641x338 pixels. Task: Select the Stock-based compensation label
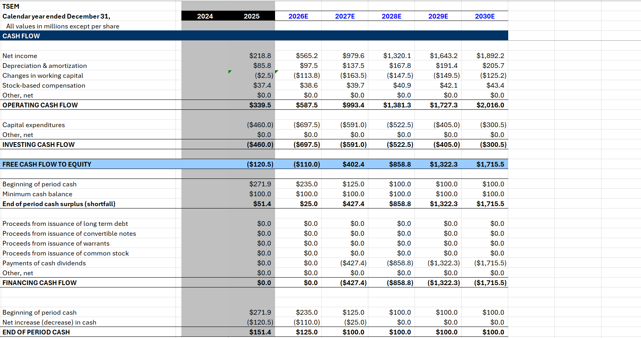(44, 85)
